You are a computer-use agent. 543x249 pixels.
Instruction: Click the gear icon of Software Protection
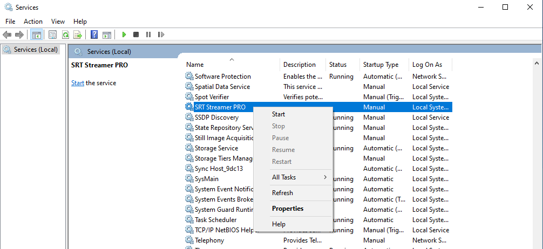pos(189,77)
